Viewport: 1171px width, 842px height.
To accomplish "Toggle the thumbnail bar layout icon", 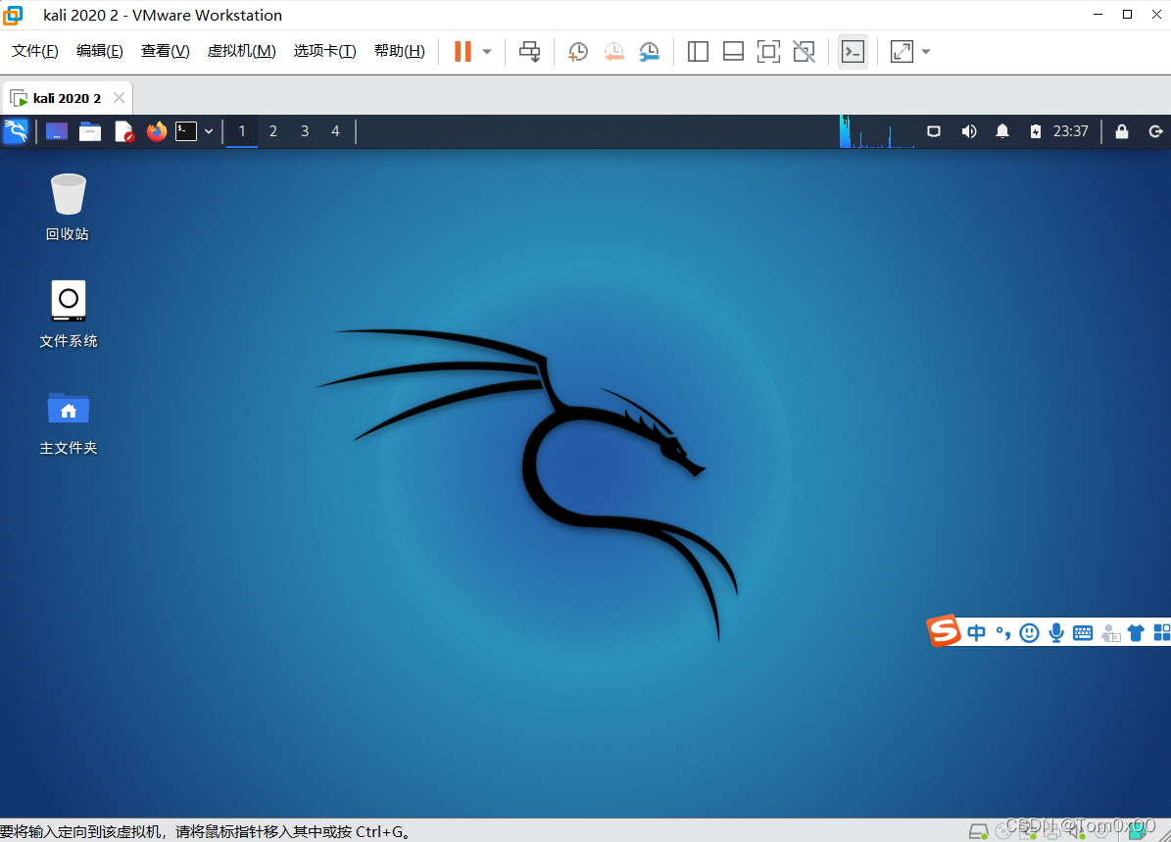I will point(733,52).
